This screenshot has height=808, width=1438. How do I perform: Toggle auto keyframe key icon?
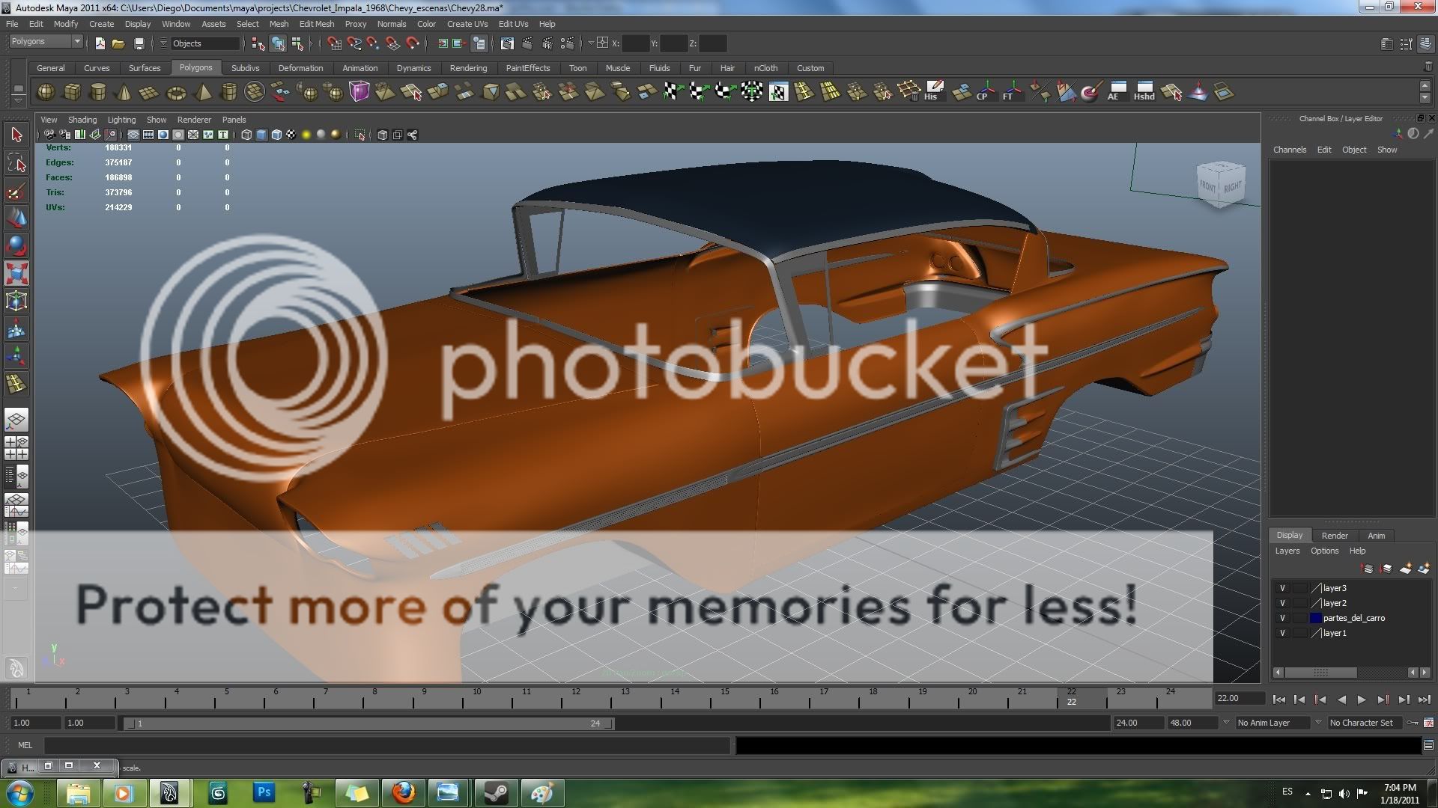(1412, 723)
